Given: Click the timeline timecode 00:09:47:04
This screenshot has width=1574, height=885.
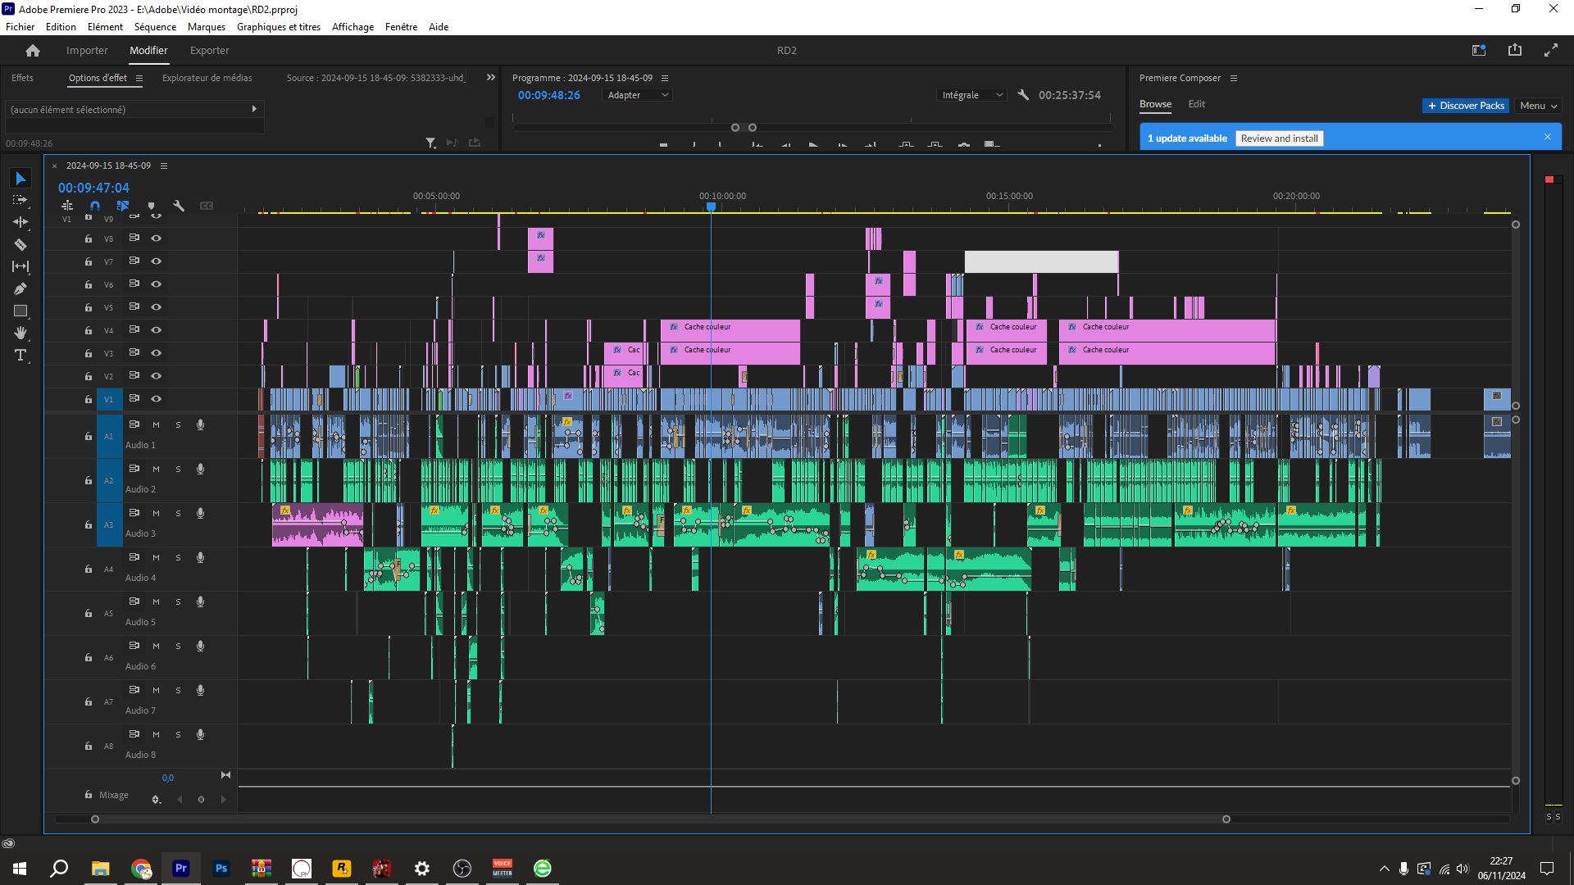Looking at the screenshot, I should click(x=93, y=188).
